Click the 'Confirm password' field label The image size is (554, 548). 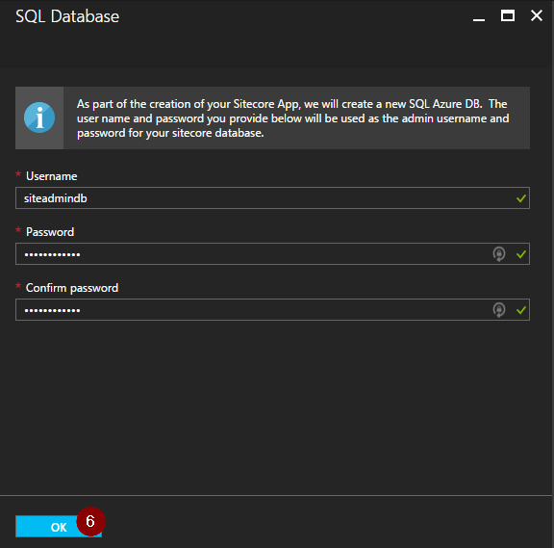tap(72, 288)
